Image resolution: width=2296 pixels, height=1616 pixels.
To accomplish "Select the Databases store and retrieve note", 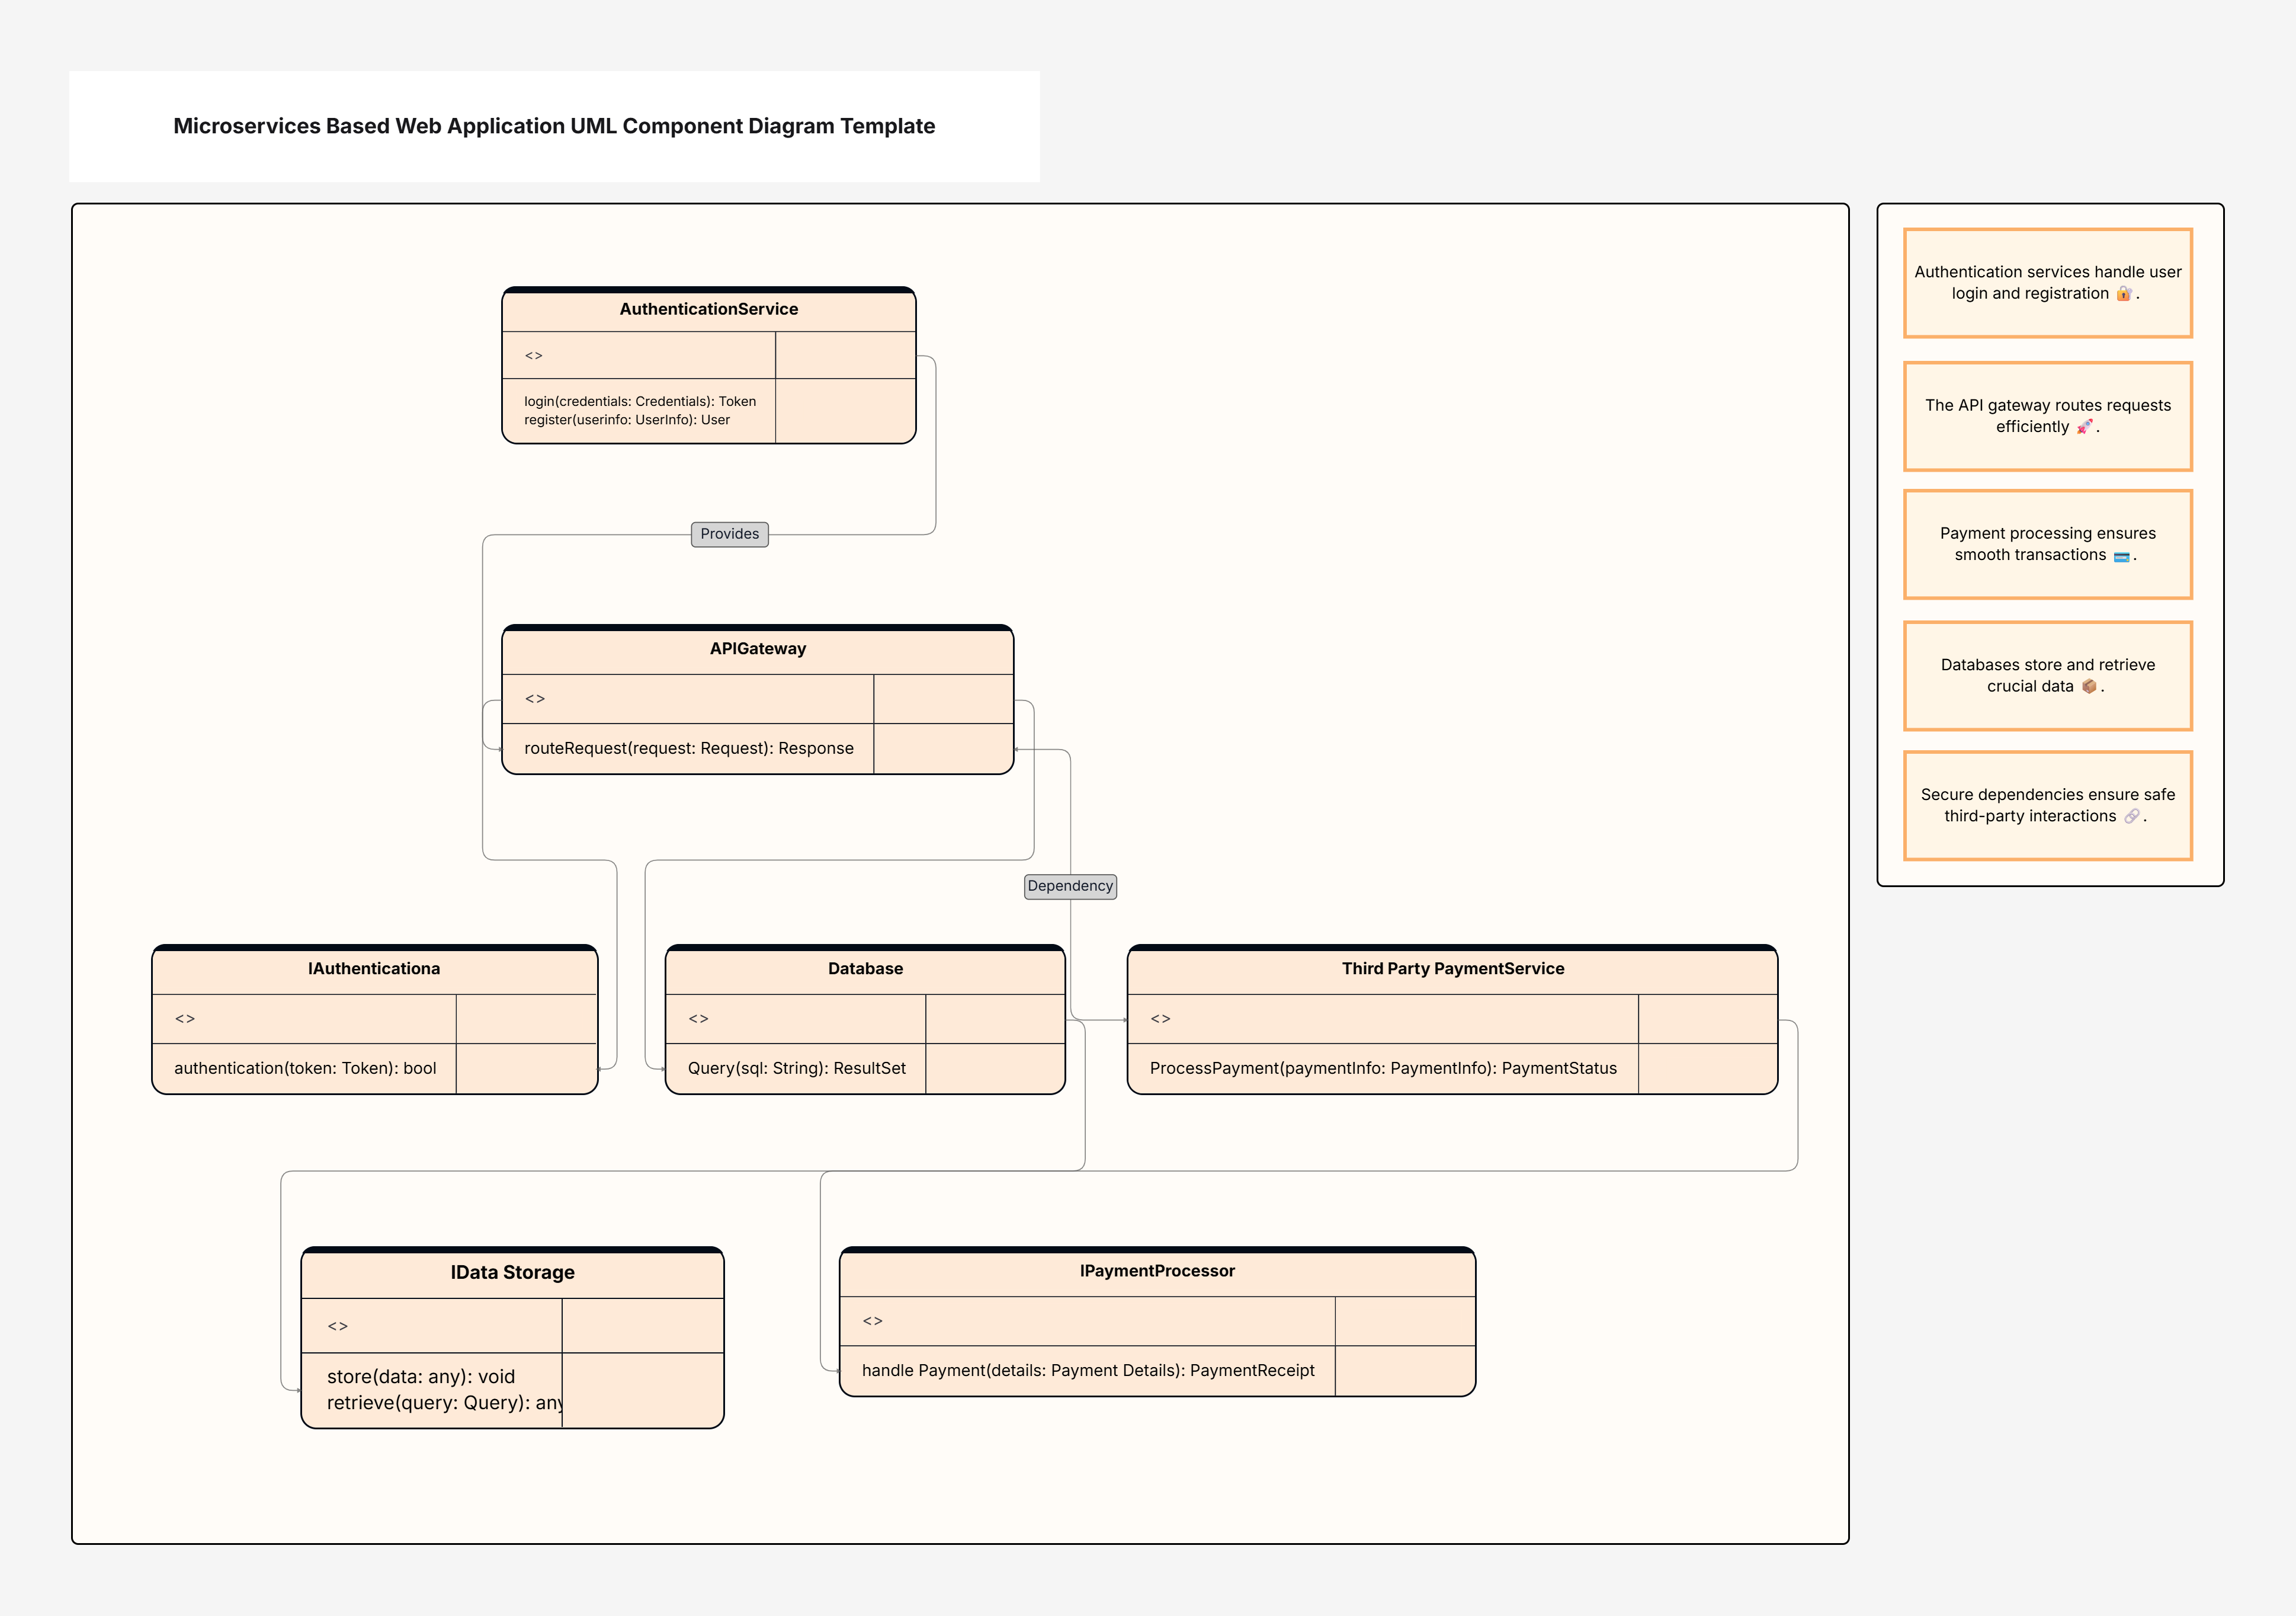I will [2048, 676].
